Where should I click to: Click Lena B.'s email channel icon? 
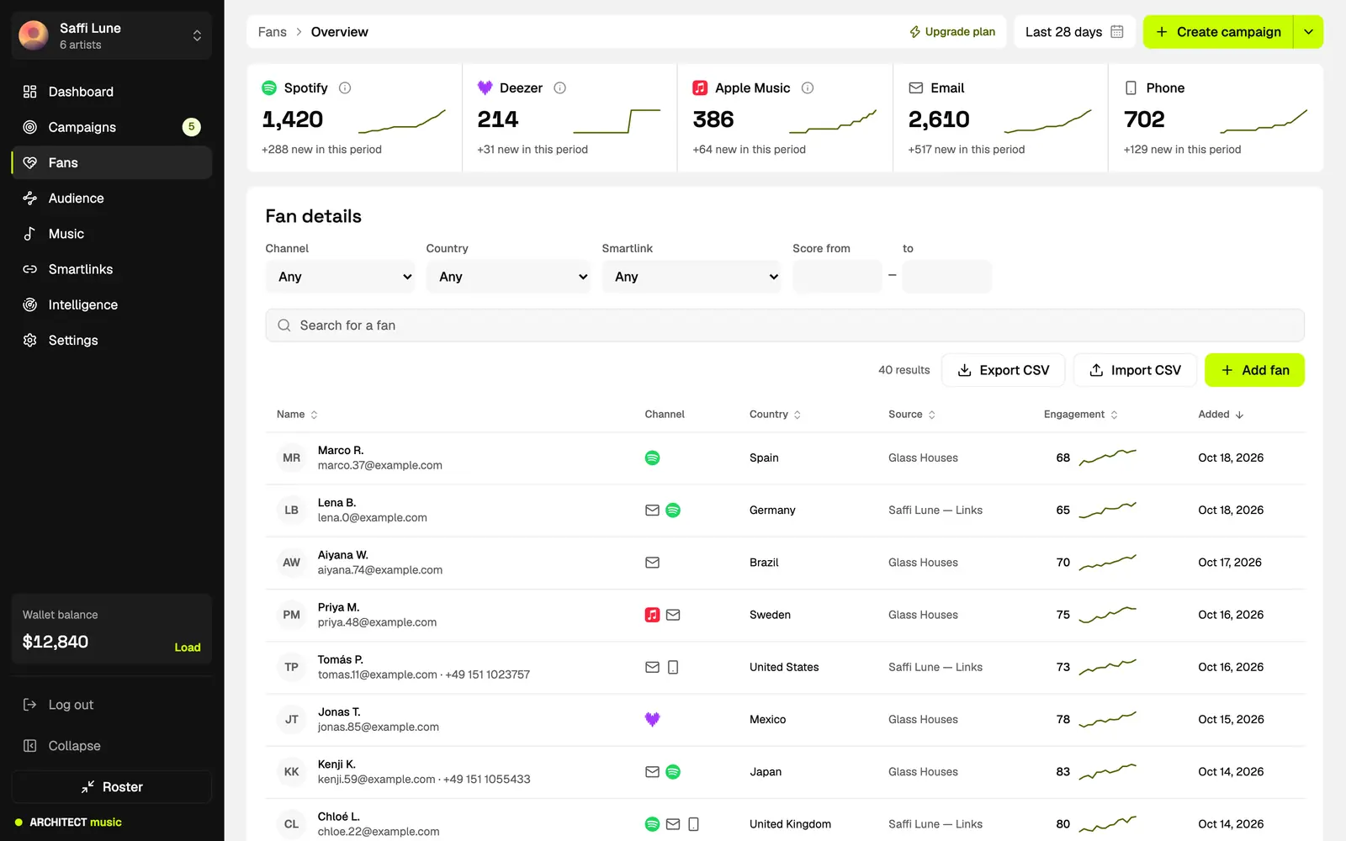click(x=652, y=510)
